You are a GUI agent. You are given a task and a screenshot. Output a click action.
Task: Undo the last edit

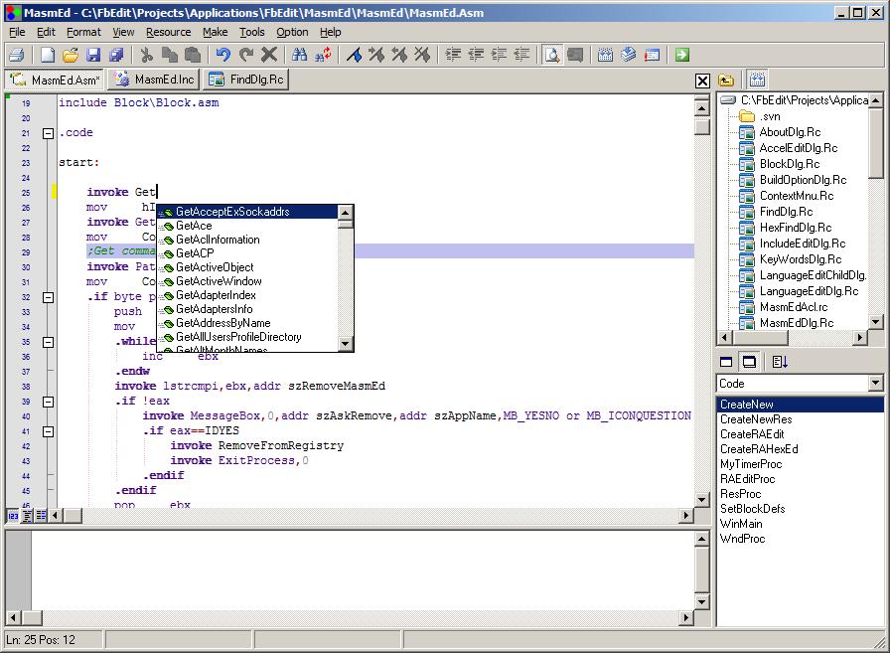[222, 55]
